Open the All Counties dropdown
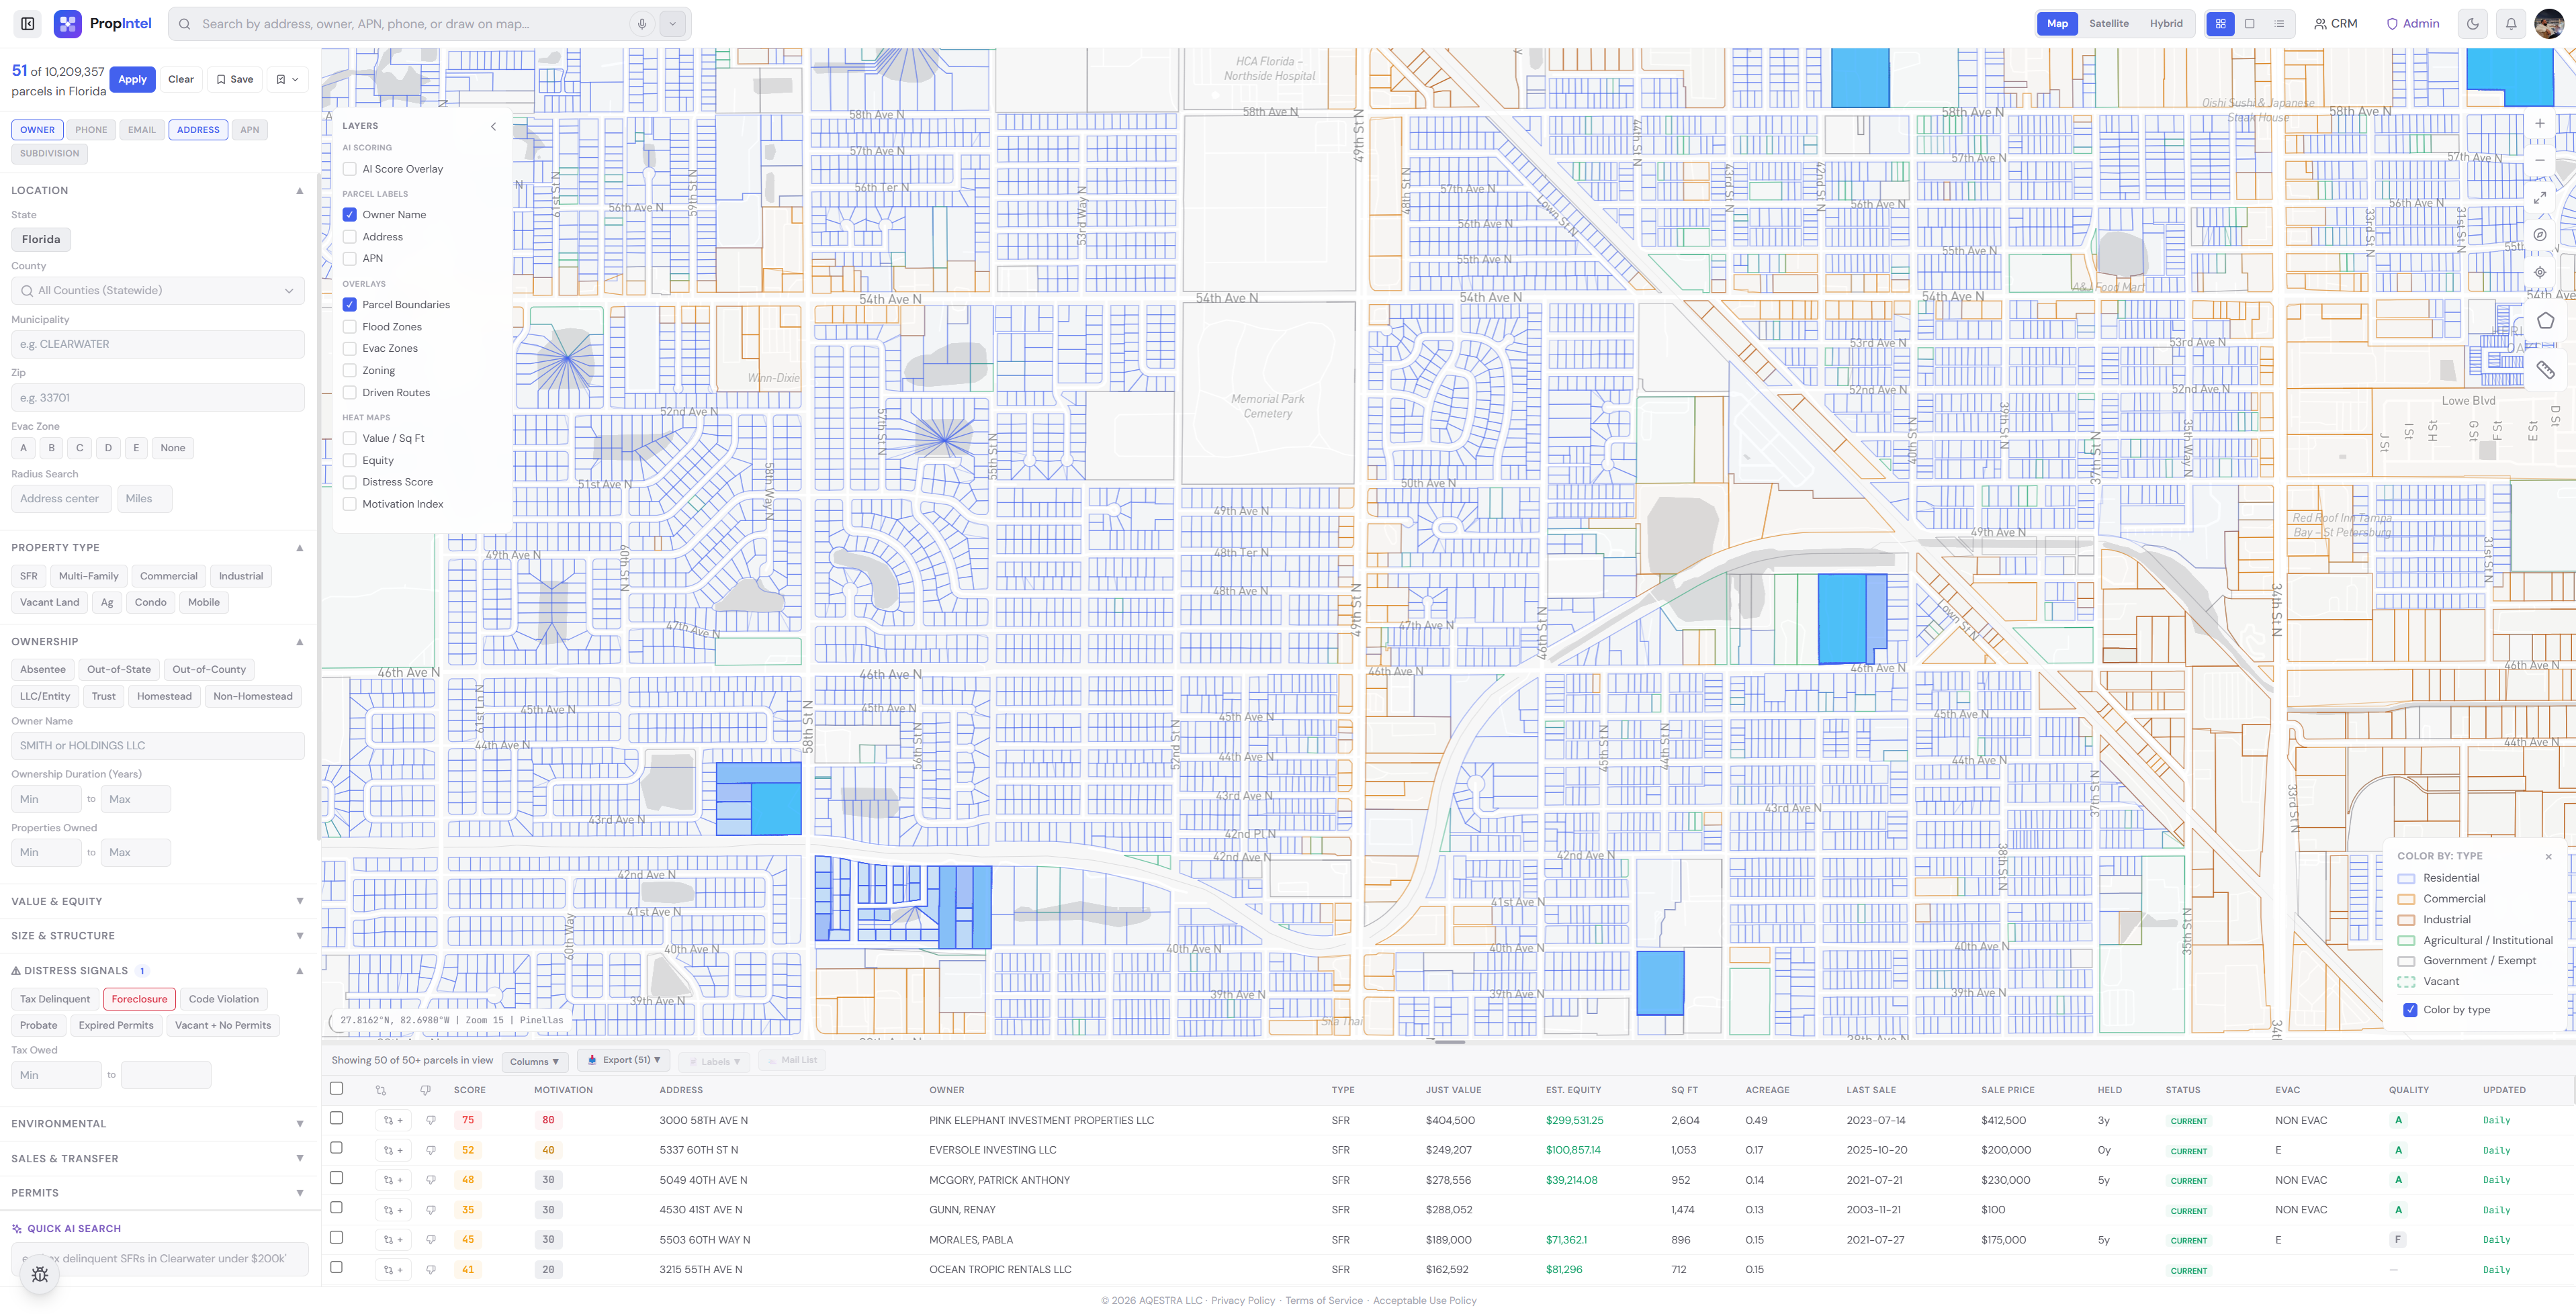Image resolution: width=2576 pixels, height=1314 pixels. [158, 291]
